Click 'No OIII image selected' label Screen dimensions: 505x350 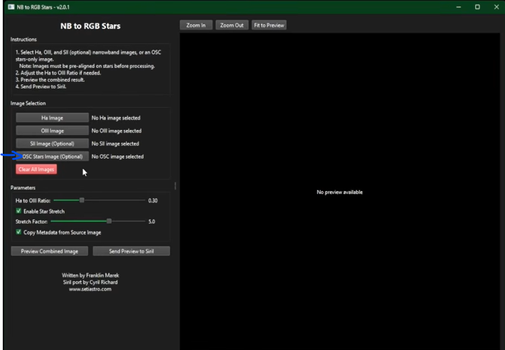pos(117,131)
